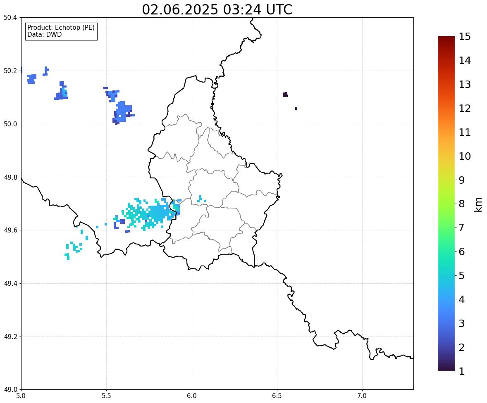Click the 6.5 longitude axis label
The image size is (487, 403).
point(277,396)
